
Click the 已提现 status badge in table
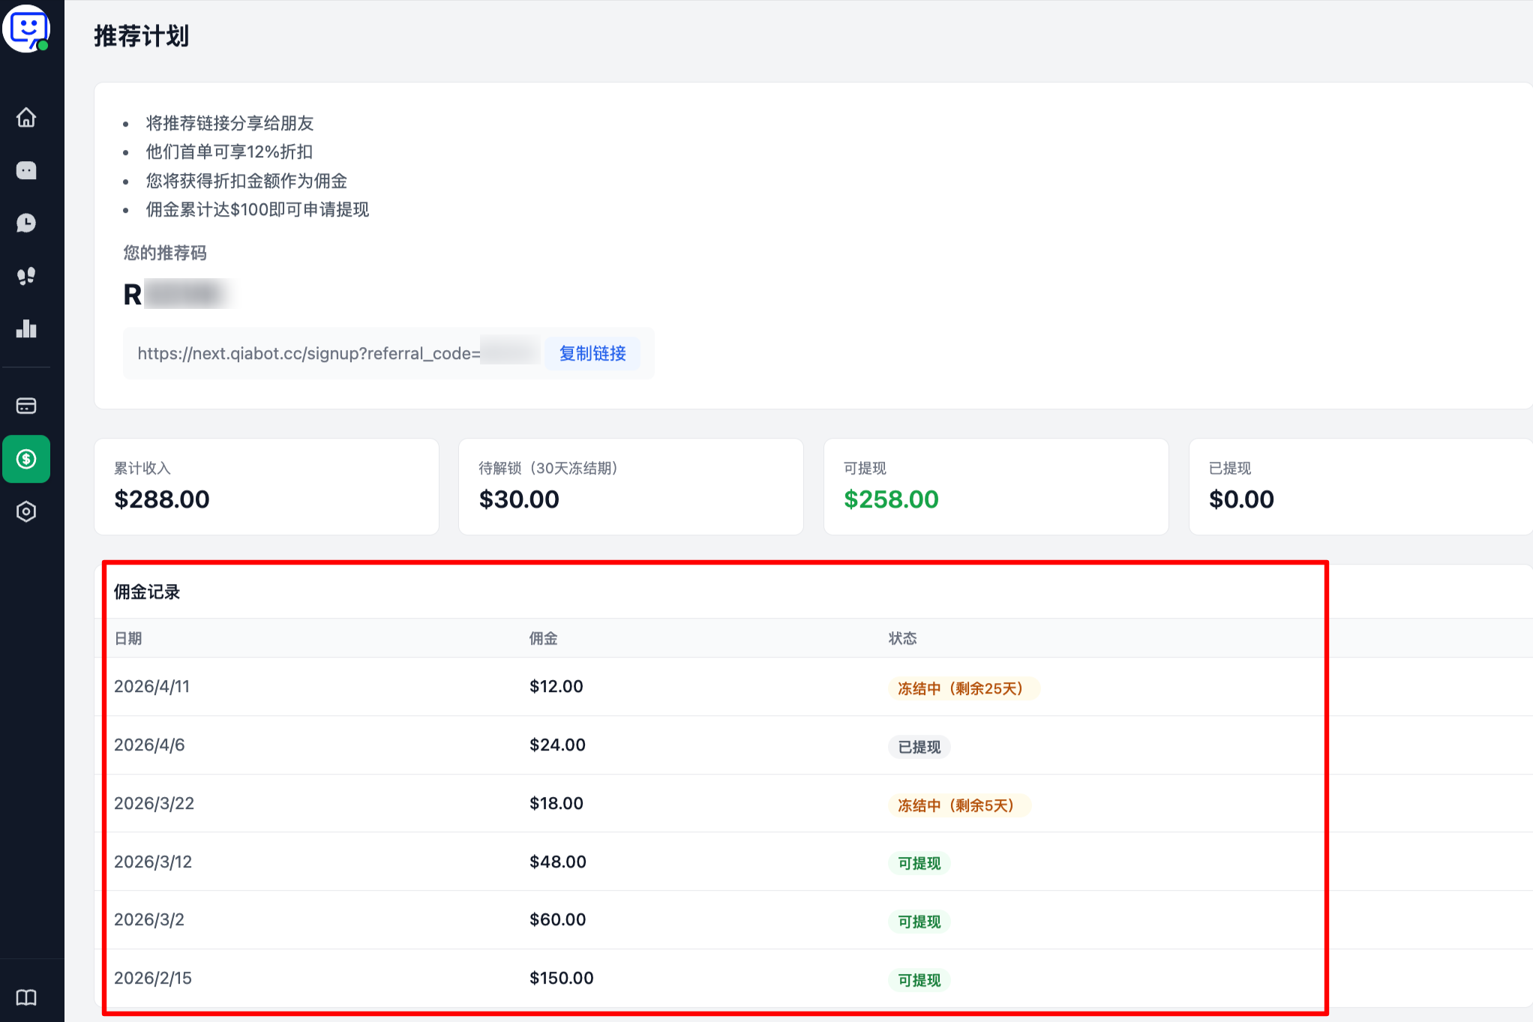(919, 747)
